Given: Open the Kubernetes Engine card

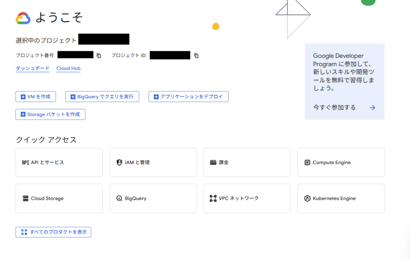Looking at the screenshot, I should click(341, 199).
